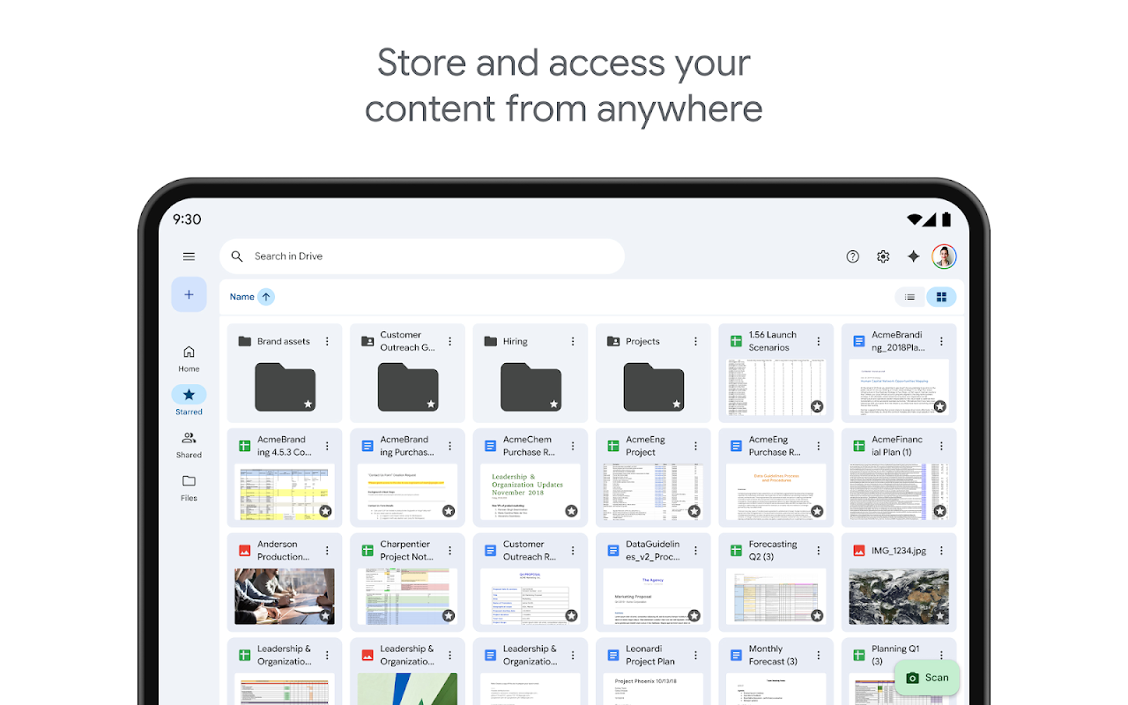Screen dimensions: 1128x705
Task: Open the Name sort order dropdown
Action: (251, 297)
